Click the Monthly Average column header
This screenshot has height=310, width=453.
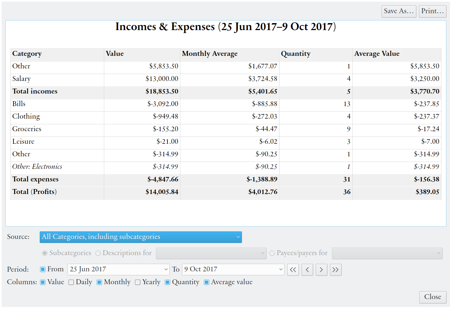click(x=210, y=54)
